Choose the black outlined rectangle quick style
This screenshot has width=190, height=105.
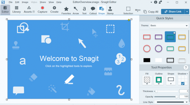[170, 60]
